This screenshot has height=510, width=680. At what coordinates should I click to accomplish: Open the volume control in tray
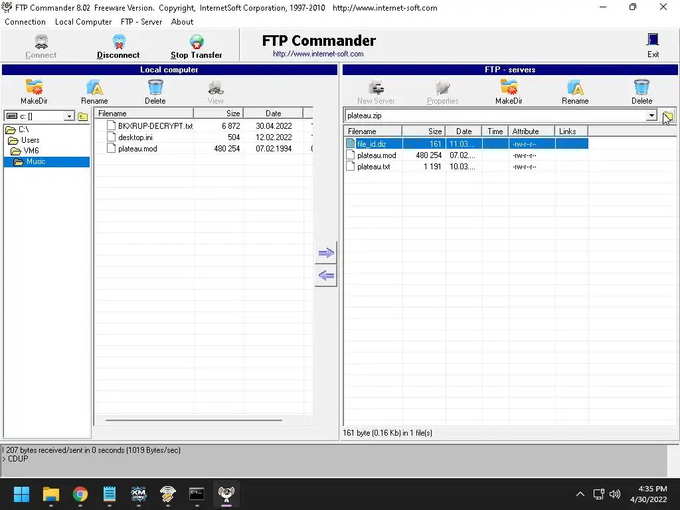(x=615, y=494)
